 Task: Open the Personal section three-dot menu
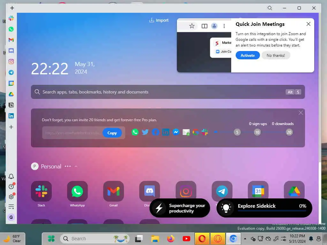68,166
